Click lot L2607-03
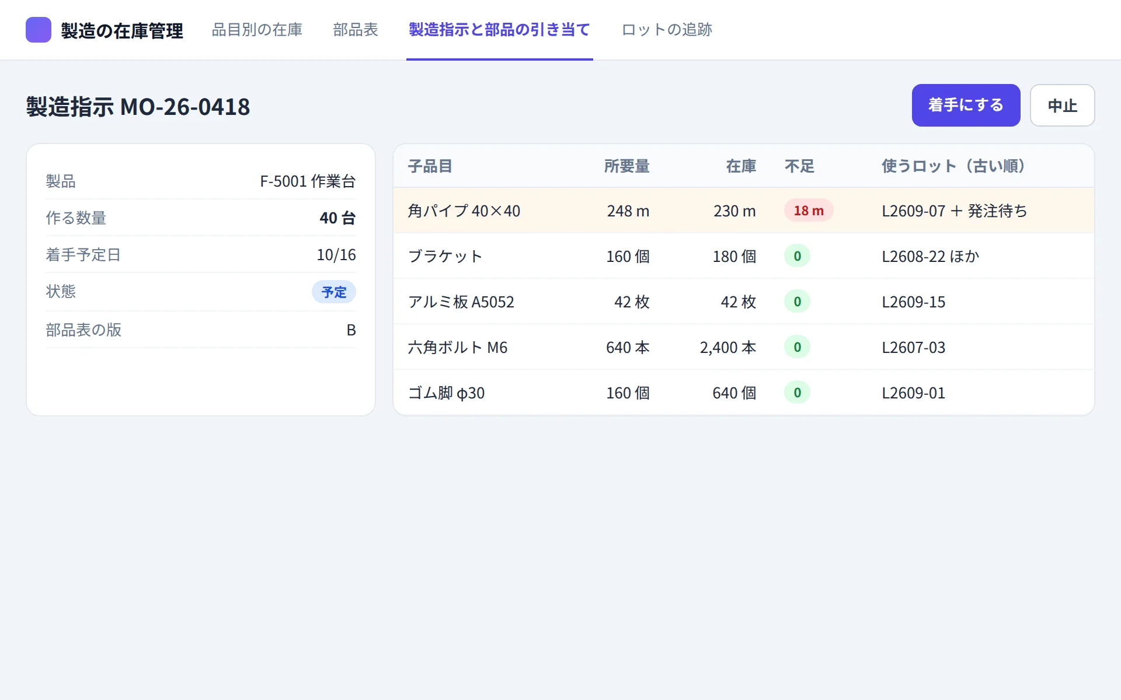 (914, 347)
